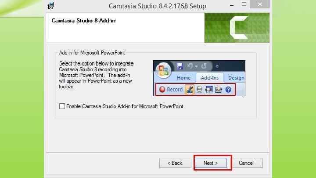This screenshot has width=316, height=178.
Task: Click 'Add-in for Microsoft PowerPoint' group label
Action: click(92, 53)
